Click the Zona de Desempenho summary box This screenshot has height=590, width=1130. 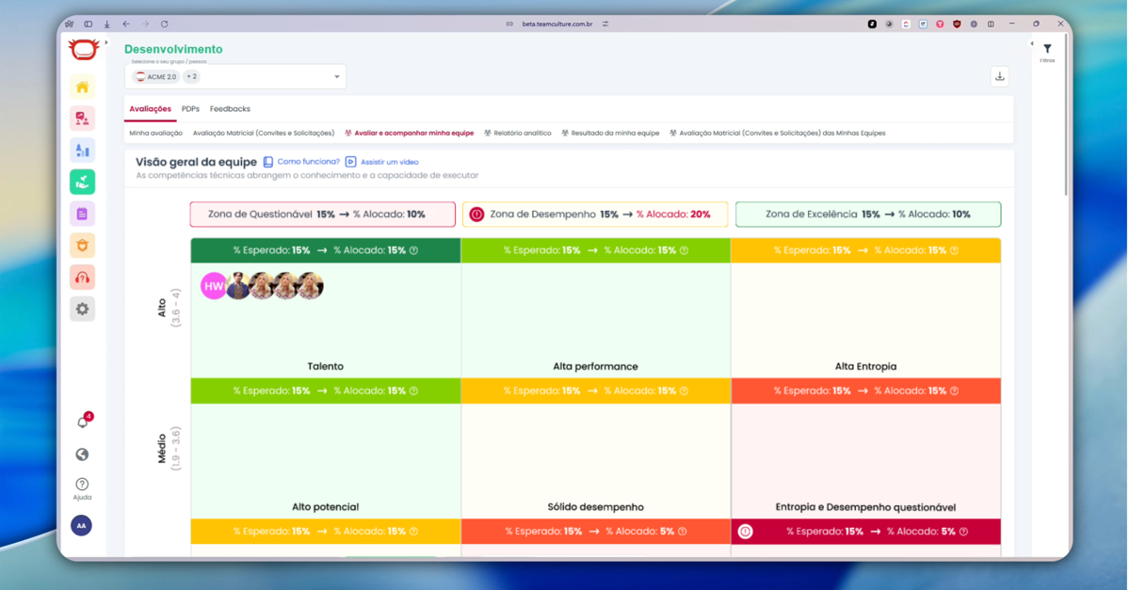[x=595, y=215]
